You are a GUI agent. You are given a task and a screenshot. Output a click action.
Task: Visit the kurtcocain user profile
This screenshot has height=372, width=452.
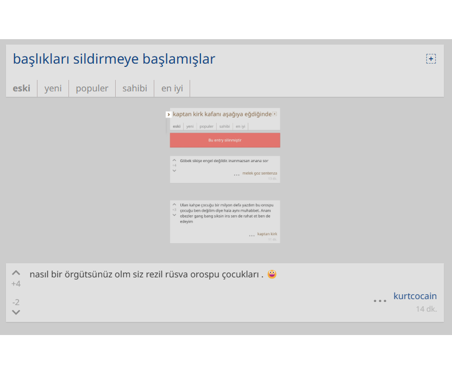[x=415, y=296]
